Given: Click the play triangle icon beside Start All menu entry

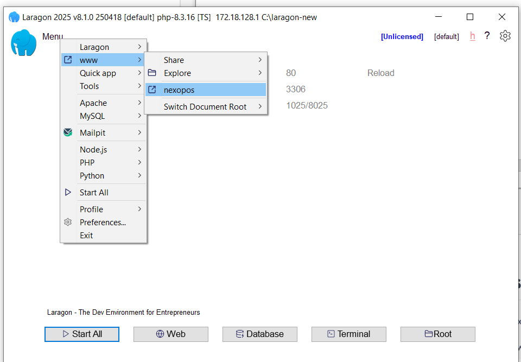Looking at the screenshot, I should [68, 192].
